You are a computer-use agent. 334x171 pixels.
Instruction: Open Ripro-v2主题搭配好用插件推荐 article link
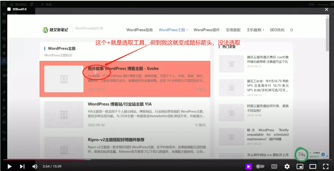116,140
